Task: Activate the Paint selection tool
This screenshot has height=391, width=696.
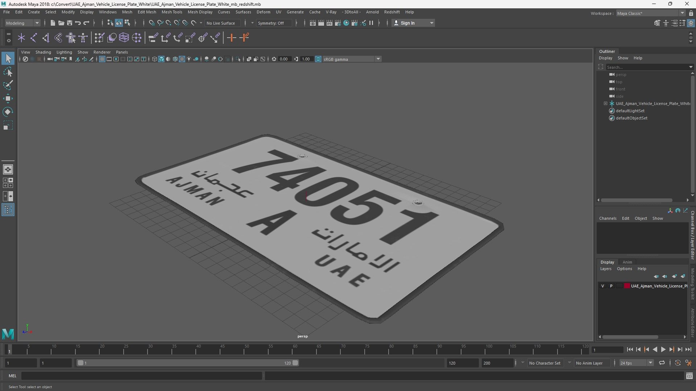Action: click(8, 85)
